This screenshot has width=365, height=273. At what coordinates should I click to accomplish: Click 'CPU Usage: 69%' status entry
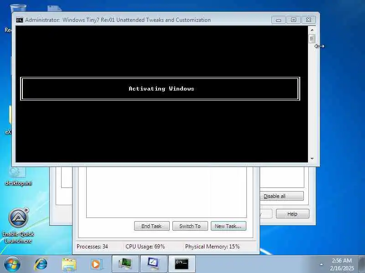coord(145,247)
